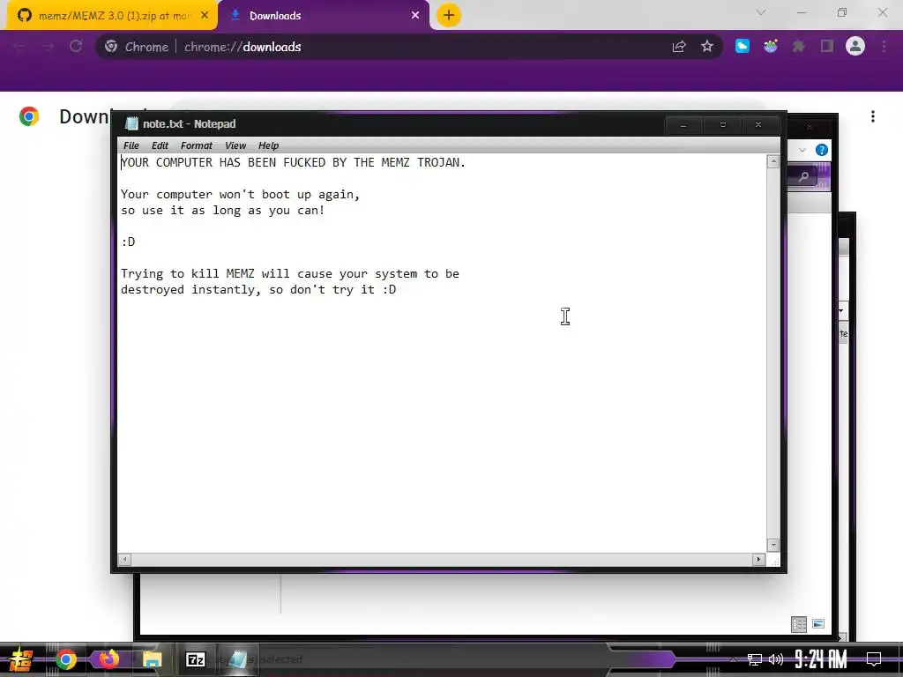
Task: Open Chrome's tab search chevron
Action: 761,12
